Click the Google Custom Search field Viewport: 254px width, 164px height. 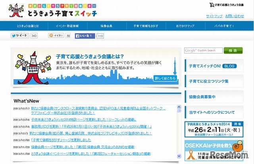coord(203,50)
